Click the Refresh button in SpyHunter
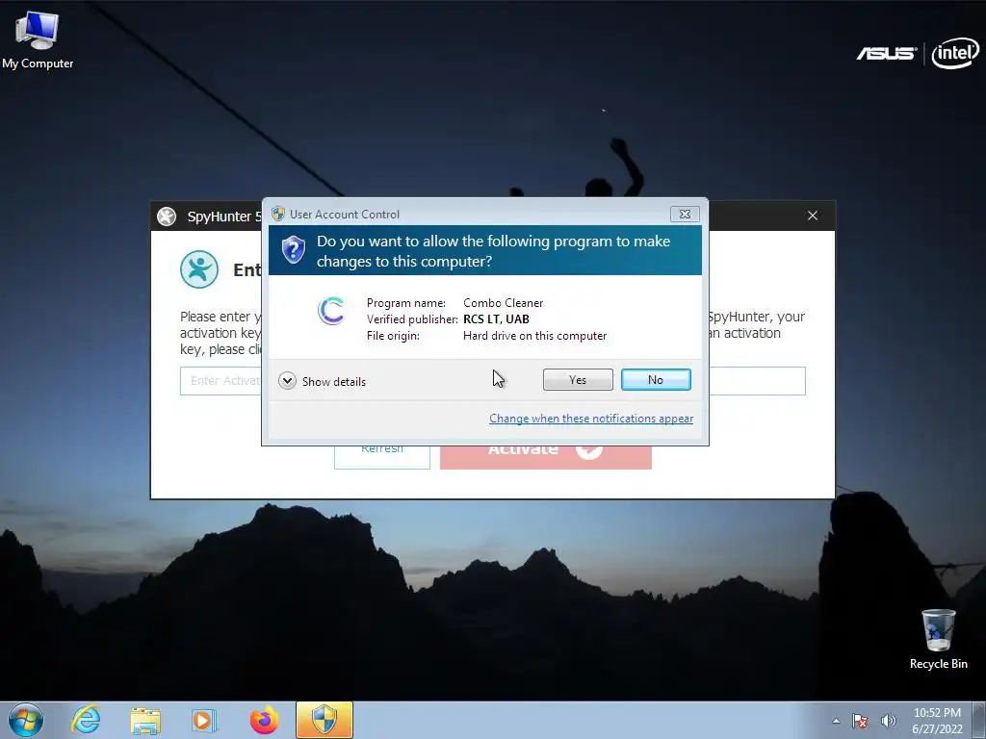 click(x=381, y=457)
